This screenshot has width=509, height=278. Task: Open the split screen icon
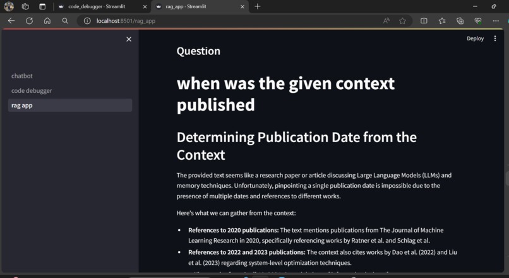coord(424,21)
